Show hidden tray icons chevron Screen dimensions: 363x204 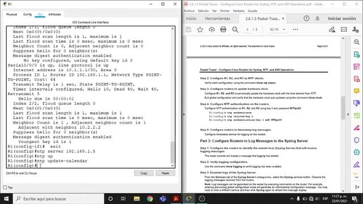[x=292, y=198]
